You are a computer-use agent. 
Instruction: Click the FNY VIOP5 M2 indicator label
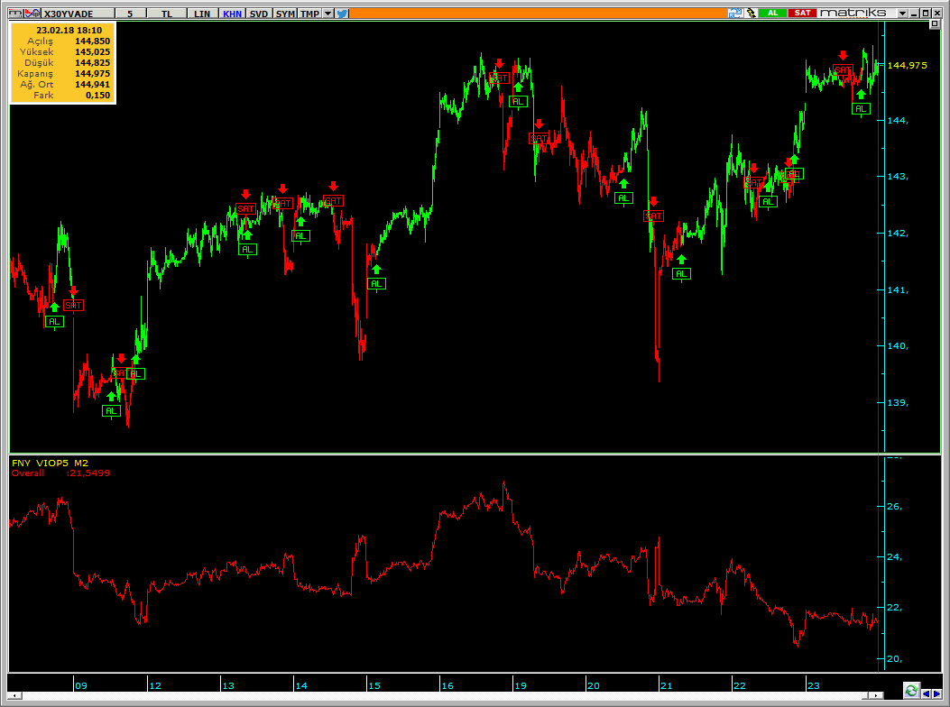coord(50,463)
